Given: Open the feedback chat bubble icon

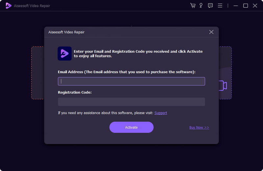Looking at the screenshot, I should tap(210, 6).
